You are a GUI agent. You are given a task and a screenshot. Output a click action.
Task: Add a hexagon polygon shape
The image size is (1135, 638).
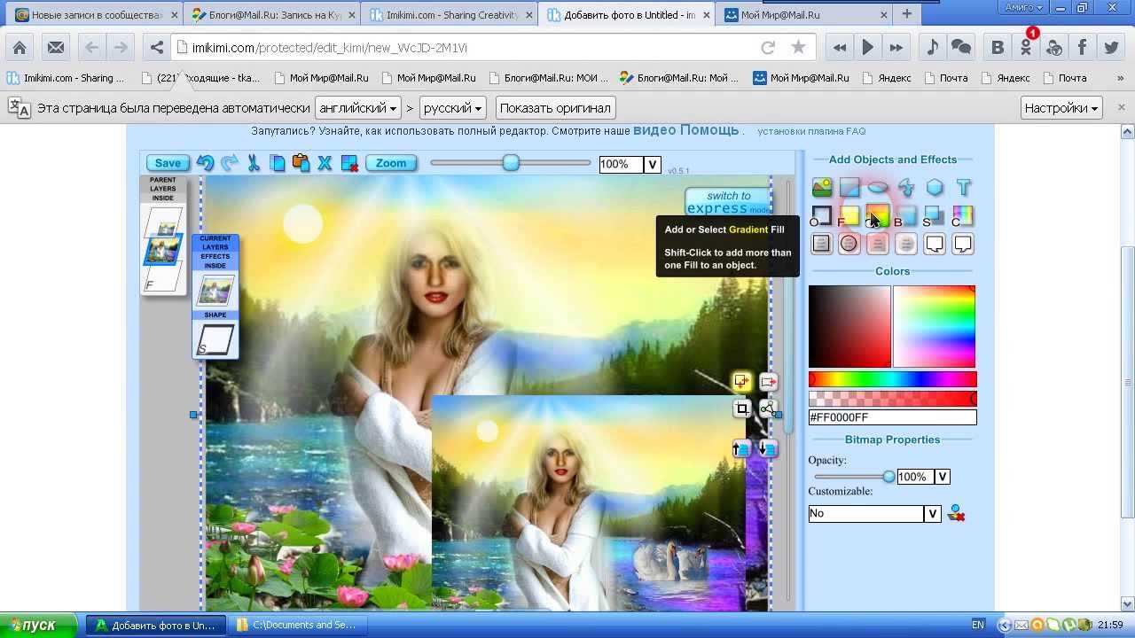[935, 187]
